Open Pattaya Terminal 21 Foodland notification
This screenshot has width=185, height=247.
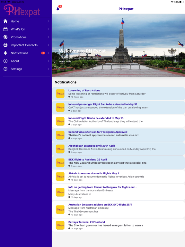[x=119, y=225]
